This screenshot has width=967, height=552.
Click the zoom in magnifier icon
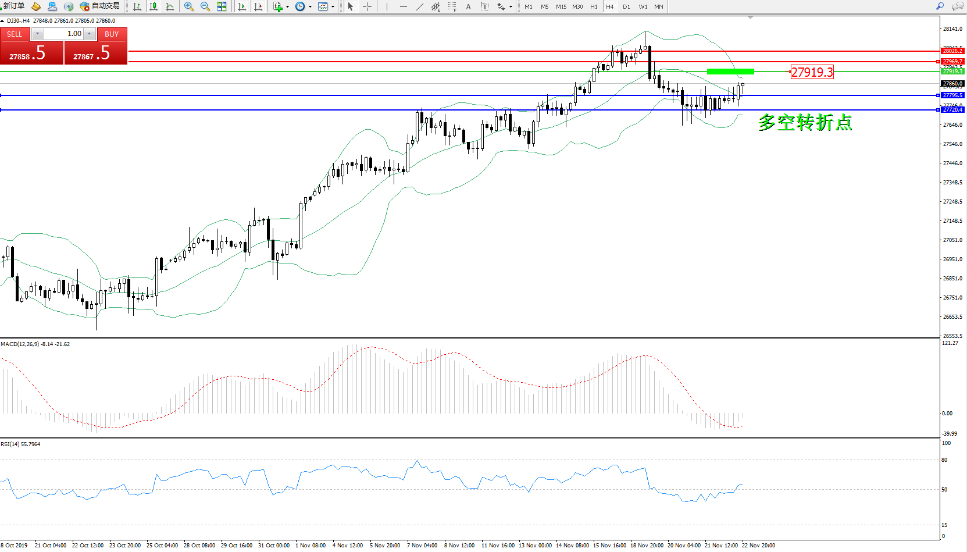point(189,6)
